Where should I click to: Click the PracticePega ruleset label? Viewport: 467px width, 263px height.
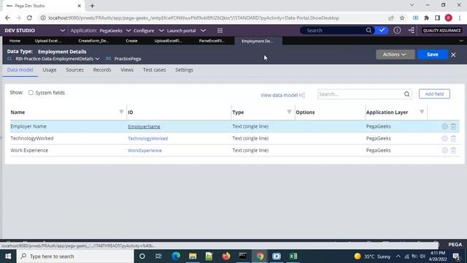pyautogui.click(x=128, y=58)
